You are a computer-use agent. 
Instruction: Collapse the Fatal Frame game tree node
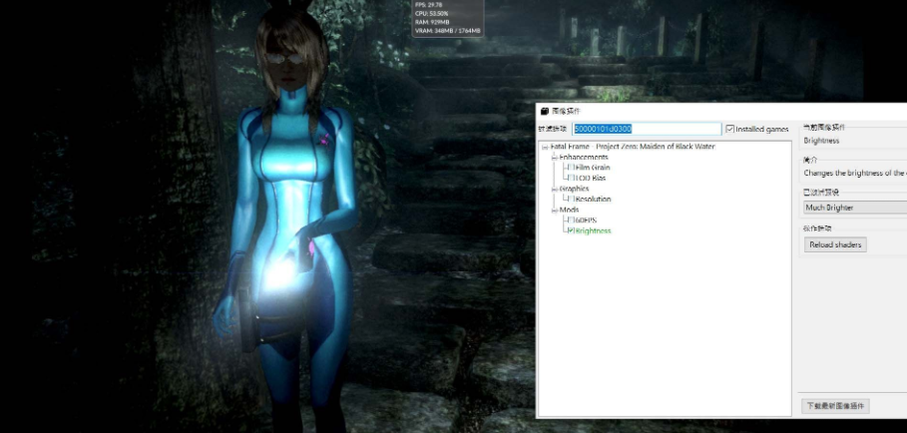click(x=545, y=147)
